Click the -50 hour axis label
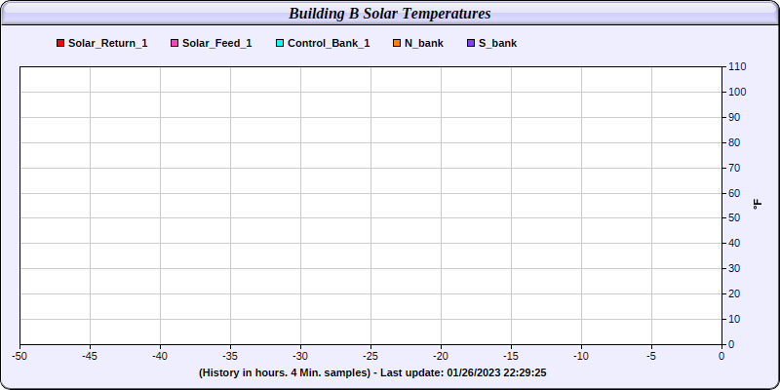The height and width of the screenshot is (390, 780). click(19, 356)
